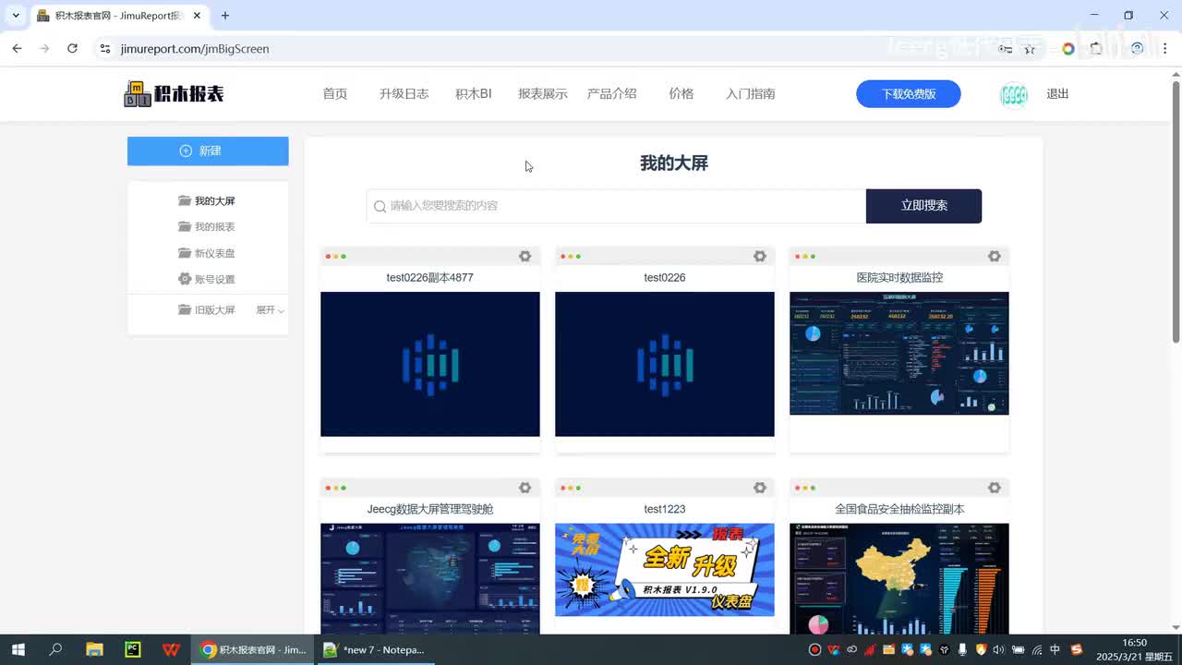Open 入门指南 in the top navigation

pos(751,94)
